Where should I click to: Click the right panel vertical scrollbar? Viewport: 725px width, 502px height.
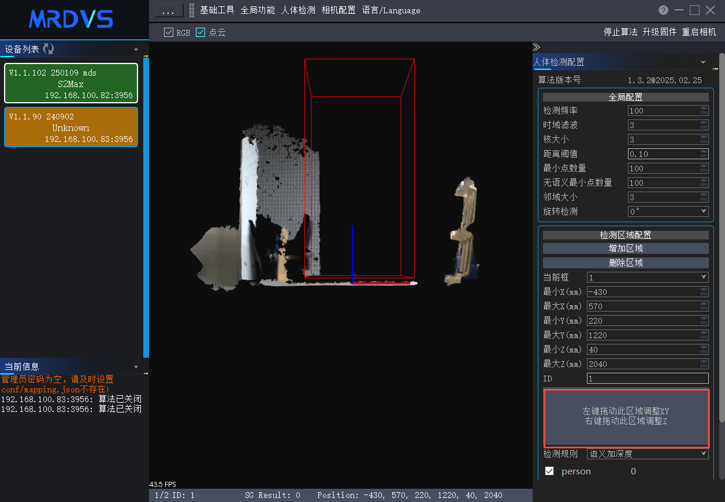click(722, 237)
